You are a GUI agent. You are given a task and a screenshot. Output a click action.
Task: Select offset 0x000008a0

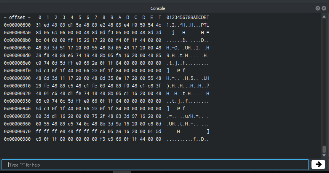click(17, 33)
